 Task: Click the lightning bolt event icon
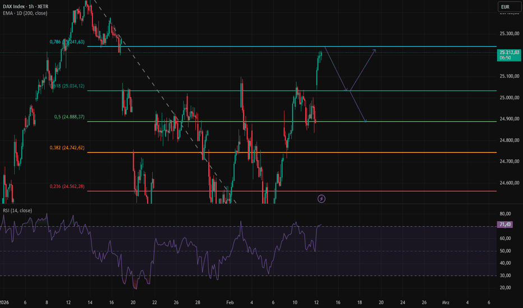(321, 199)
